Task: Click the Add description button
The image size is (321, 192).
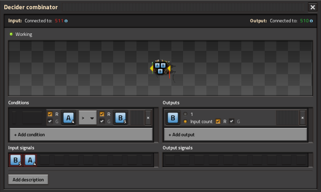Action: [28, 179]
